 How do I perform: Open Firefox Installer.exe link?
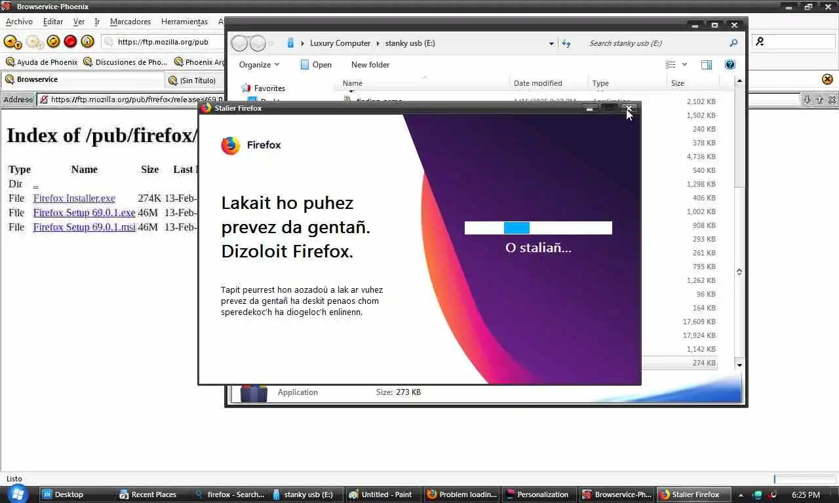(x=74, y=198)
